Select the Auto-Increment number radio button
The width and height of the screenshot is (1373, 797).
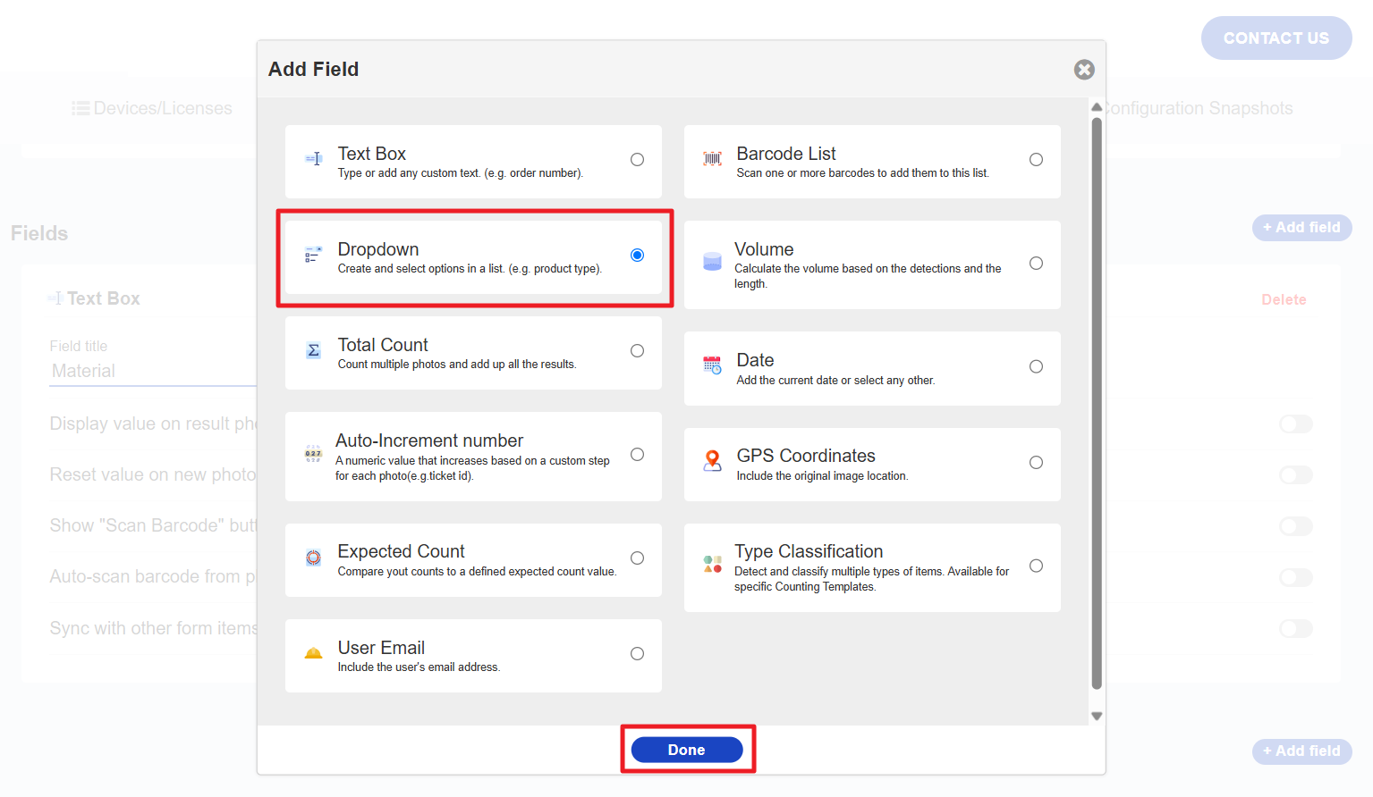pos(637,455)
